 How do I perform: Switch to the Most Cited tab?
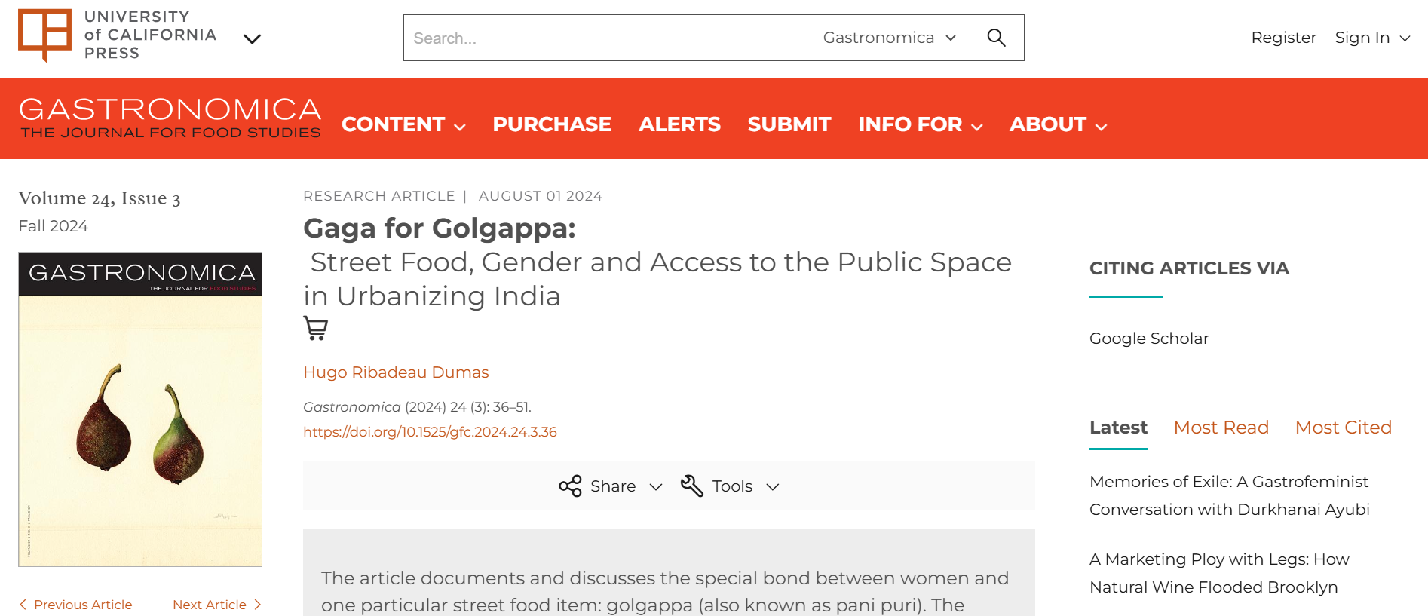click(x=1343, y=428)
